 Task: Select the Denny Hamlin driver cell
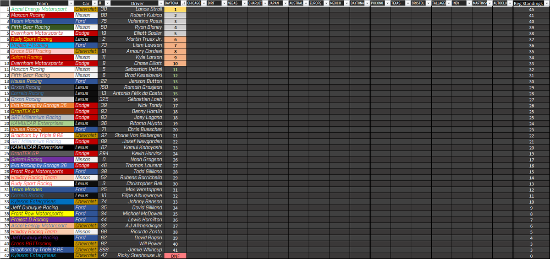coord(137,111)
